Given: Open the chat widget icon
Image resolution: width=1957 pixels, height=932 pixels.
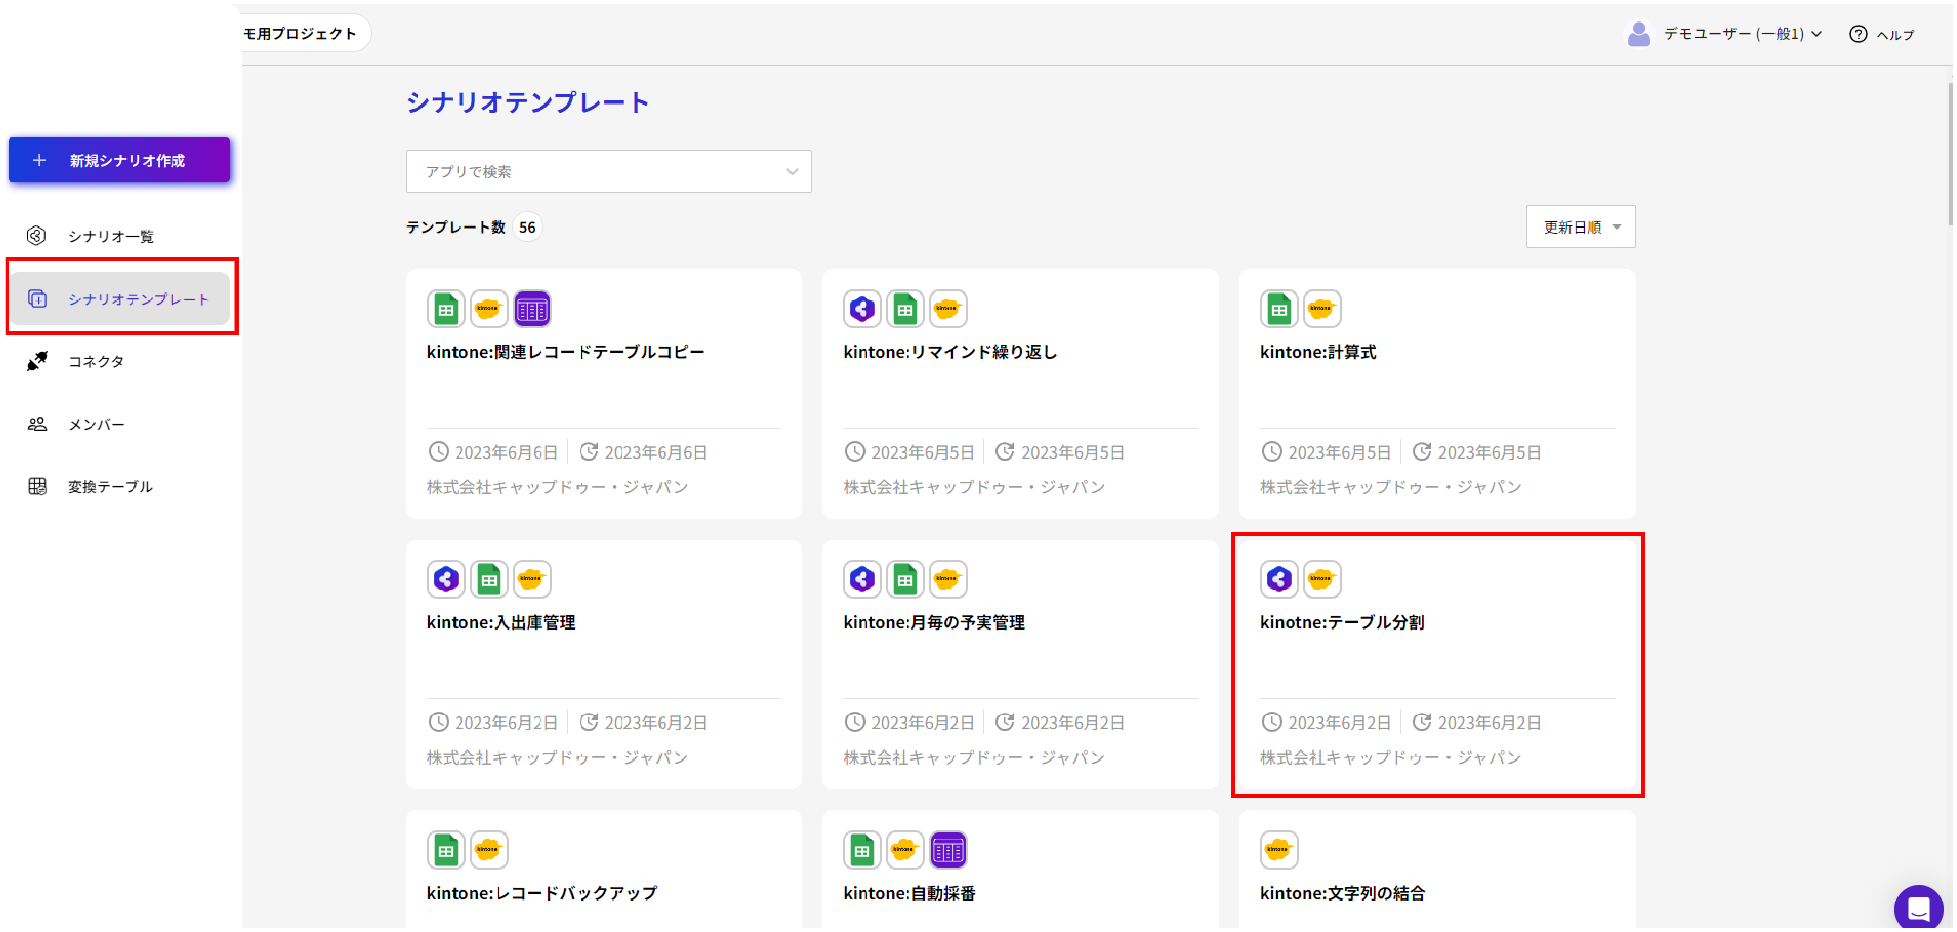Looking at the screenshot, I should point(1918,907).
